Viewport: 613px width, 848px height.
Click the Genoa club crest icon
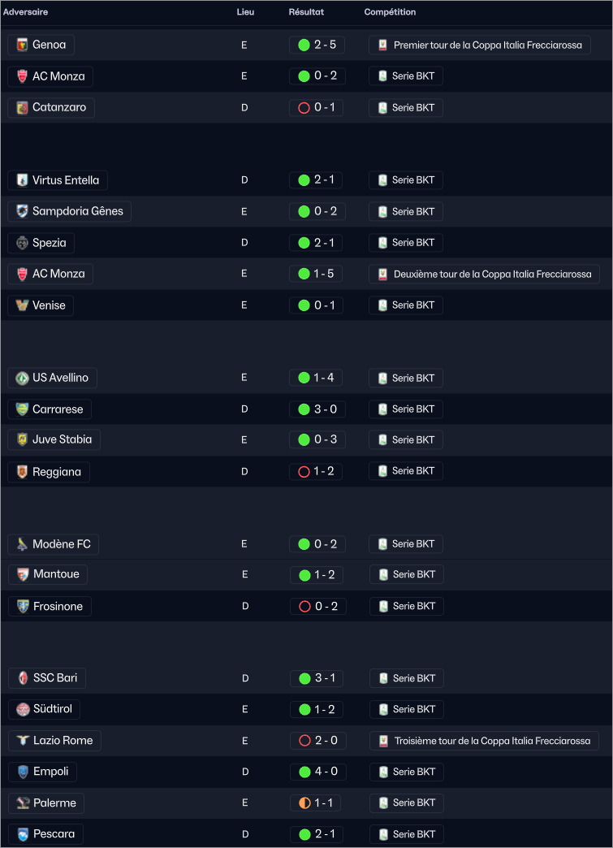point(22,45)
